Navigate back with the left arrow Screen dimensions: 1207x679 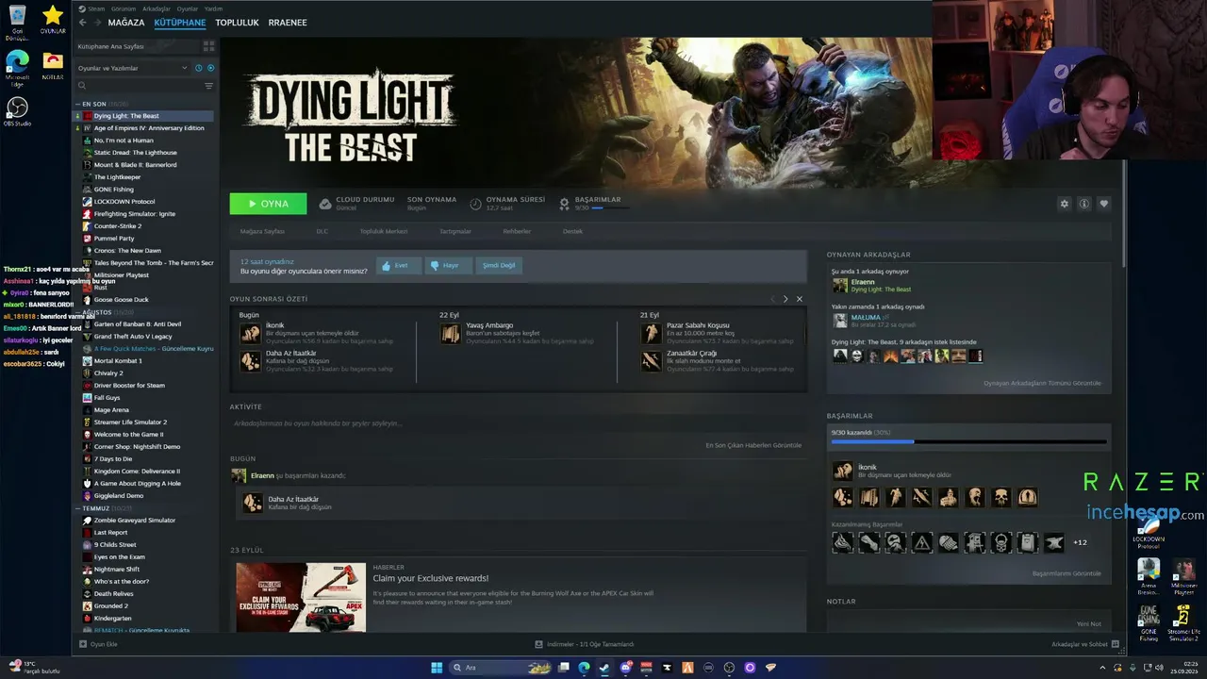(83, 23)
